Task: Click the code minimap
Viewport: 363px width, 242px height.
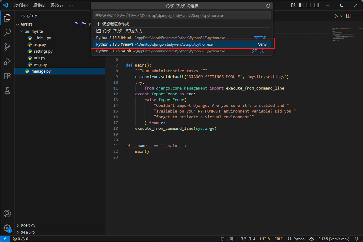Action: pos(343,34)
